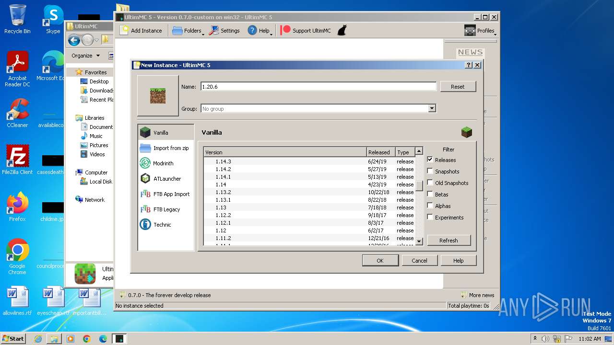Select version 1.14.3 in list
The width and height of the screenshot is (614, 345).
pos(309,161)
